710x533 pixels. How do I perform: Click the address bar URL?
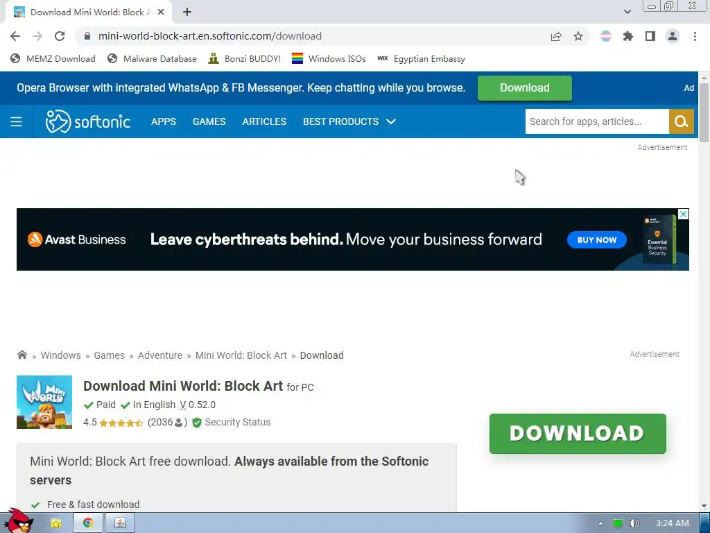210,36
